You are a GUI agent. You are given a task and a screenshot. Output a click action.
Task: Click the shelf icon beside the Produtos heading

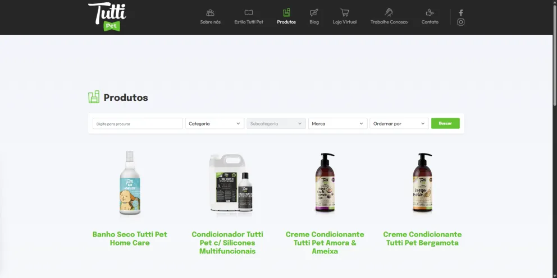point(94,97)
